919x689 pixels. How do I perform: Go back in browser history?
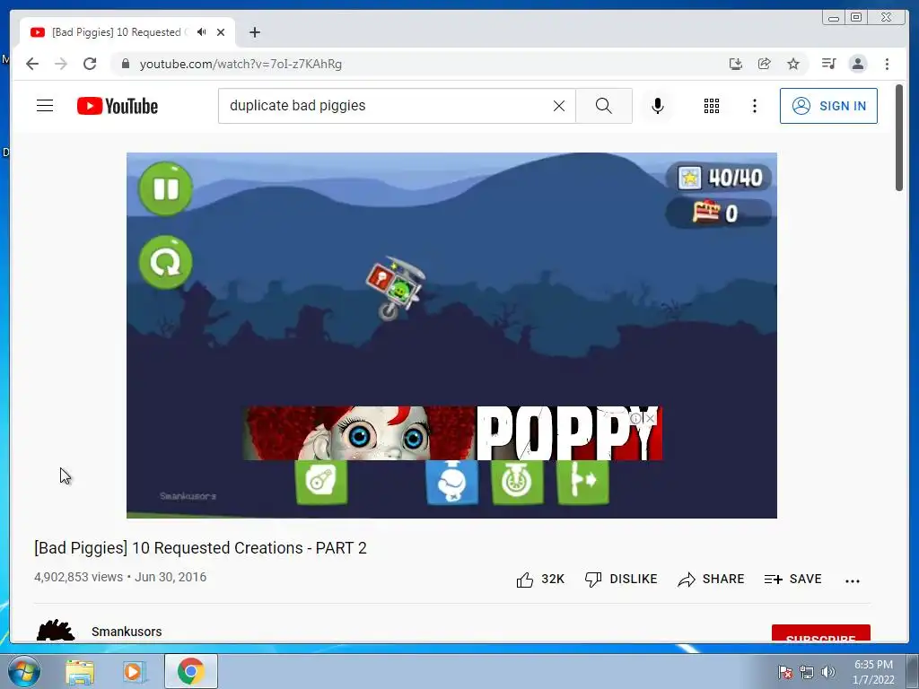coord(32,64)
